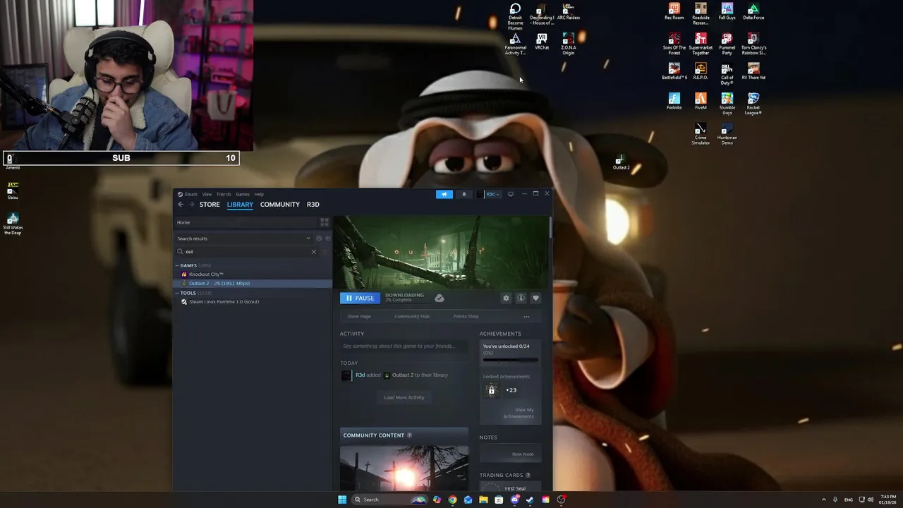
Task: Open the Fortnite desktop shortcut
Action: (674, 101)
